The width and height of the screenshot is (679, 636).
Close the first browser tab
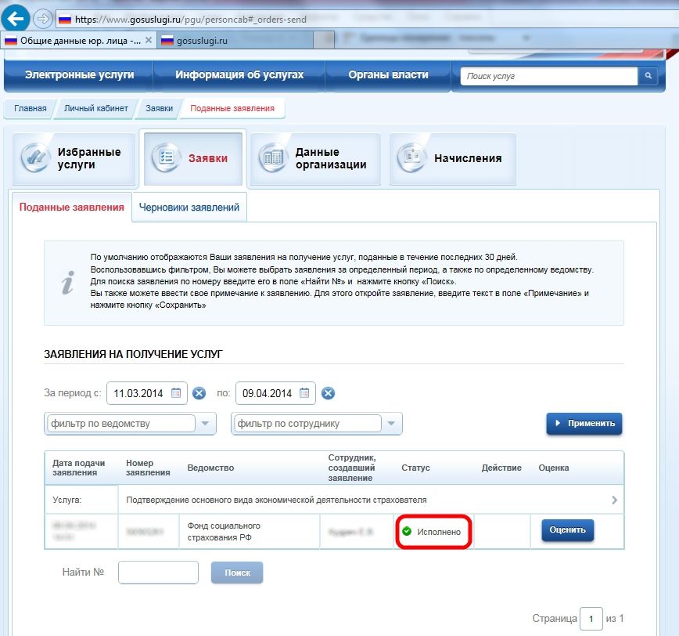coord(149,39)
